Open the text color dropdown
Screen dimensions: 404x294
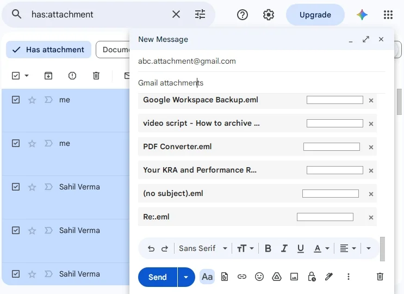coord(321,249)
